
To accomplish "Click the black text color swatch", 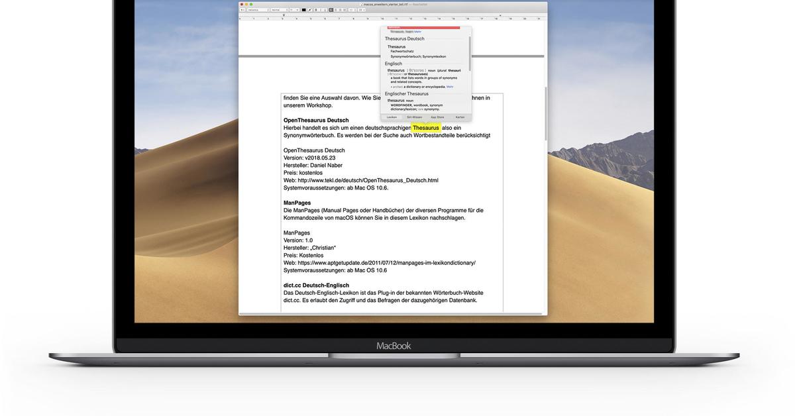I will pyautogui.click(x=304, y=10).
